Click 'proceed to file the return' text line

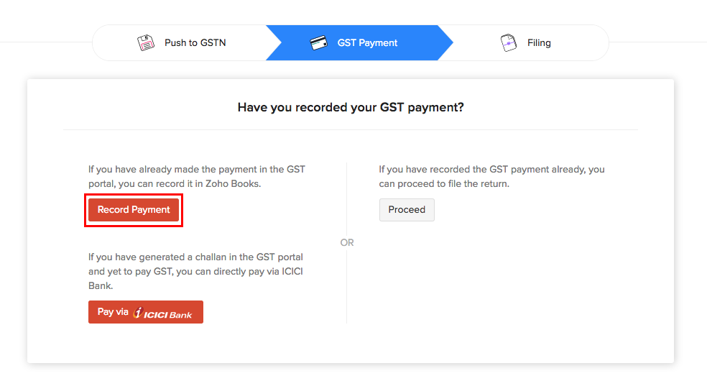444,184
